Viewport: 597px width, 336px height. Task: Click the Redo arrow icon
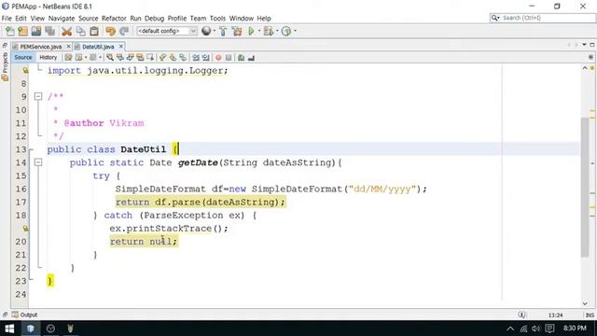pos(124,31)
